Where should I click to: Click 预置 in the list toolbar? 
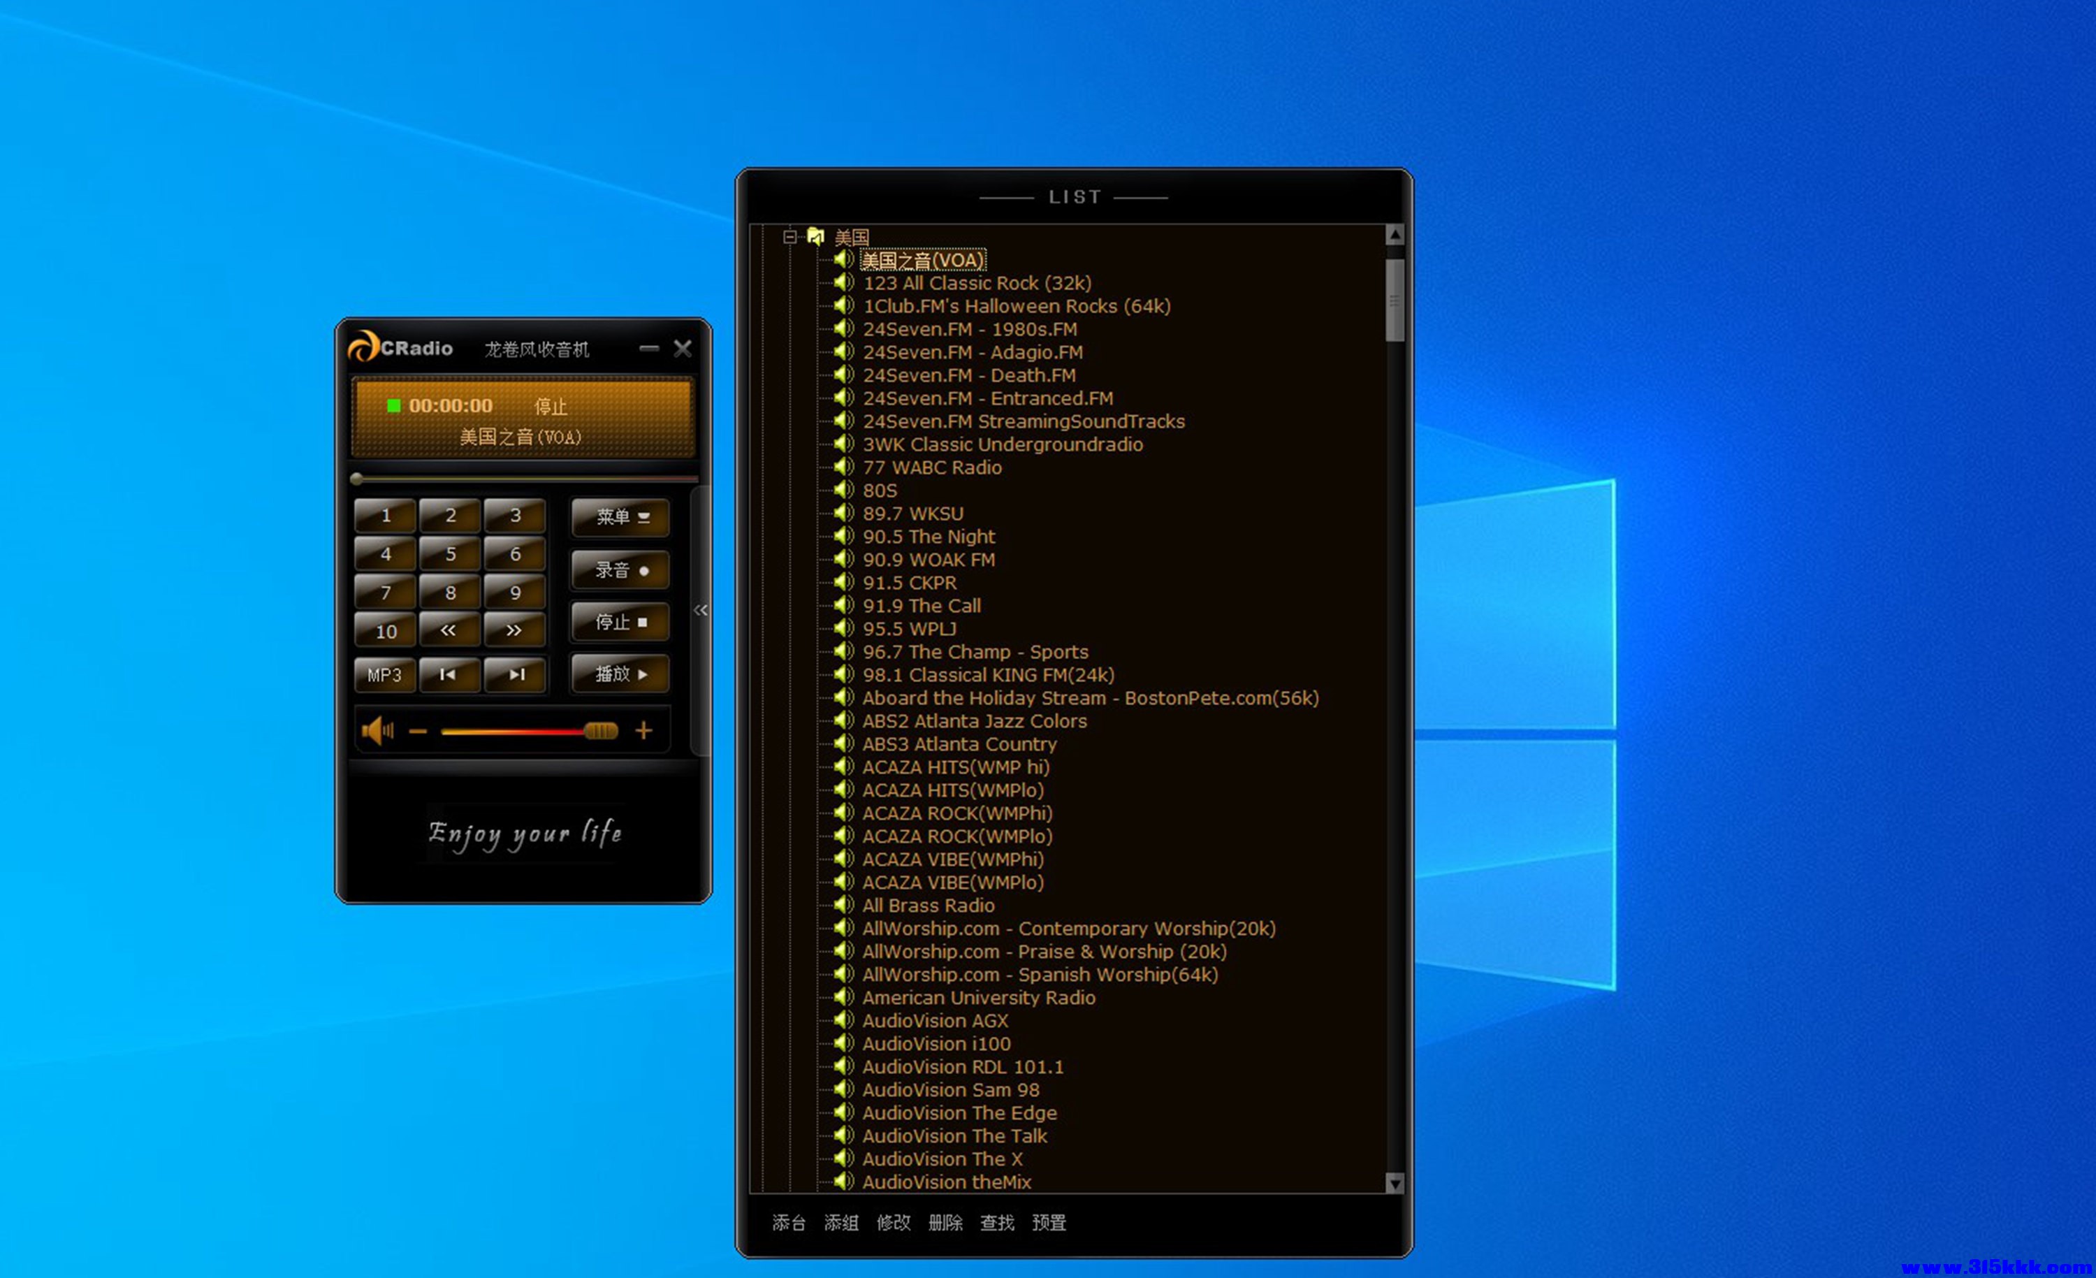coord(1049,1223)
